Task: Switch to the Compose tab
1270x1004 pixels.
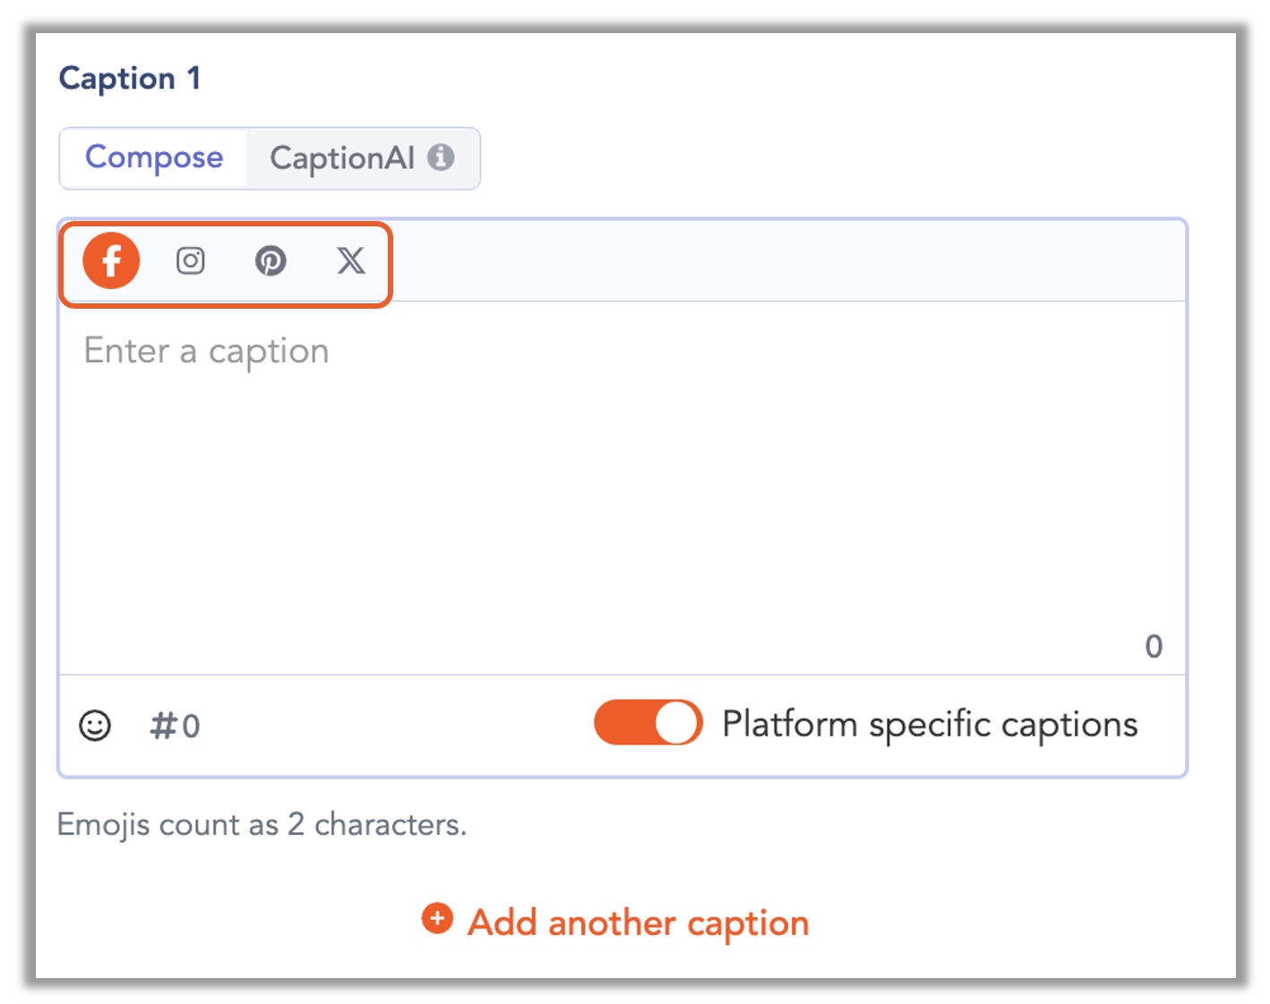Action: (154, 157)
